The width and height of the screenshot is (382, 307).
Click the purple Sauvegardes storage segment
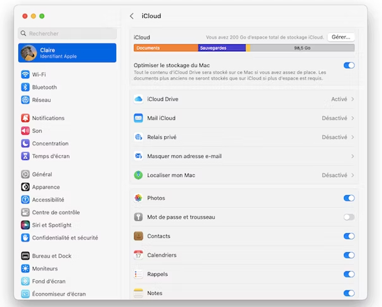click(x=222, y=48)
